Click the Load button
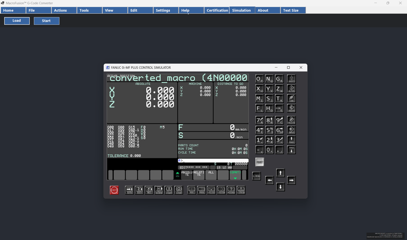Image resolution: width=407 pixels, height=240 pixels. click(x=17, y=21)
